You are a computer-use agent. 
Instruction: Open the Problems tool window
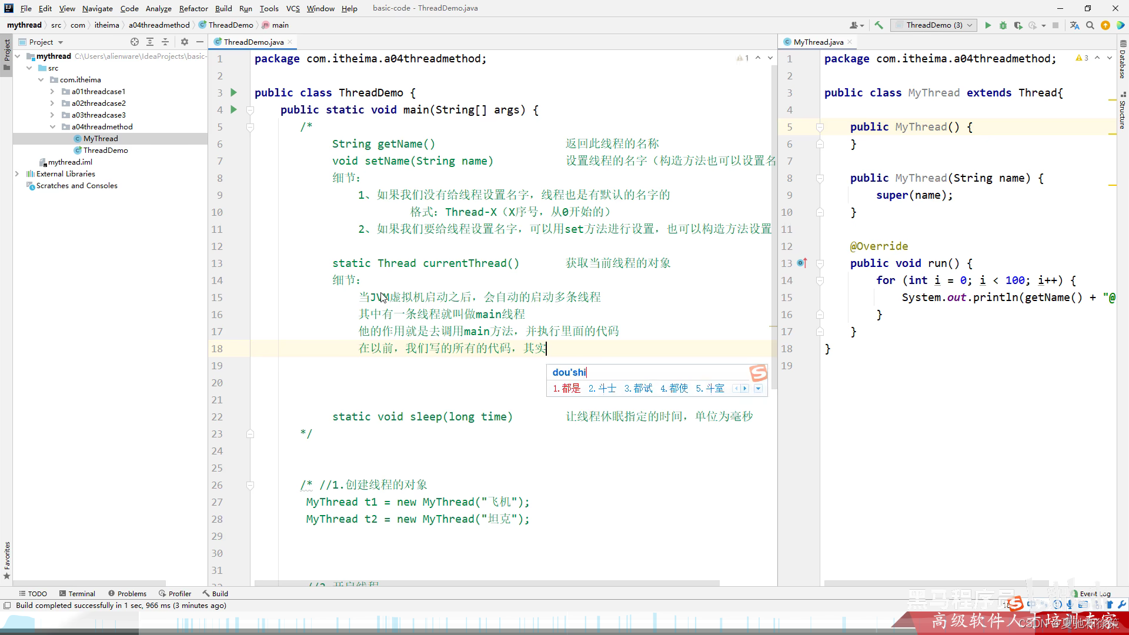click(x=127, y=594)
